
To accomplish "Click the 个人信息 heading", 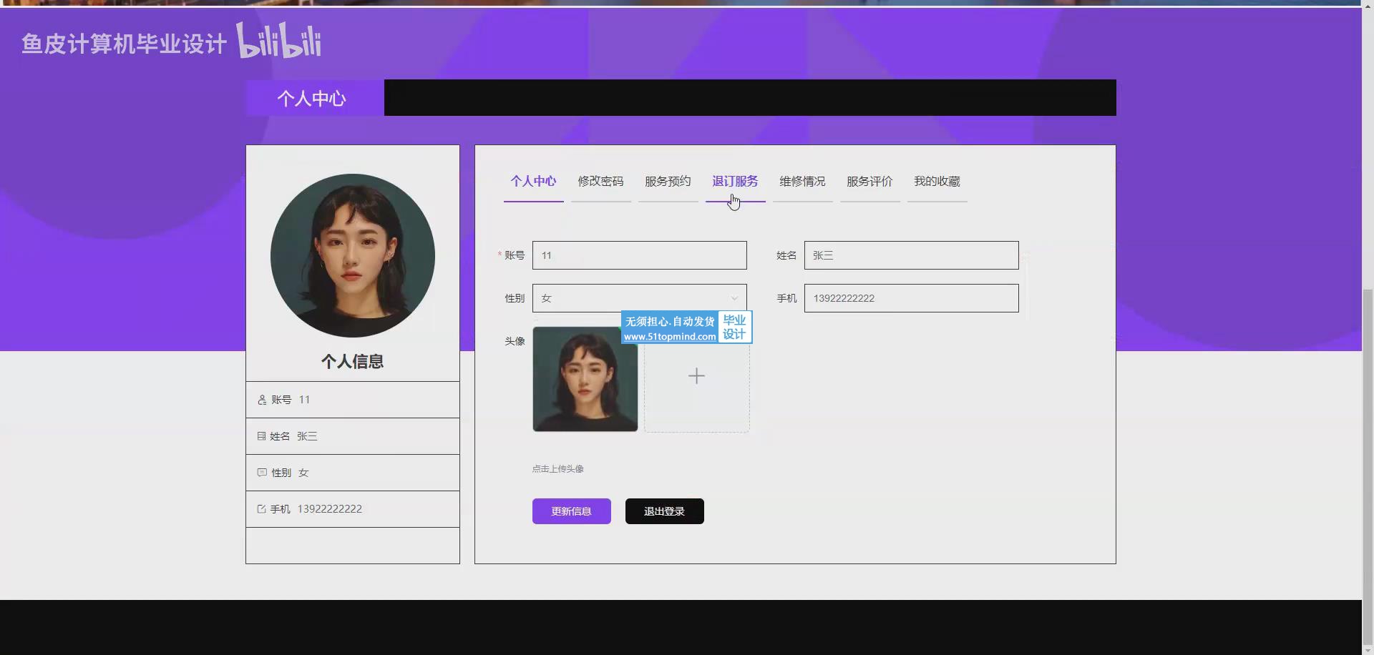I will pos(353,362).
